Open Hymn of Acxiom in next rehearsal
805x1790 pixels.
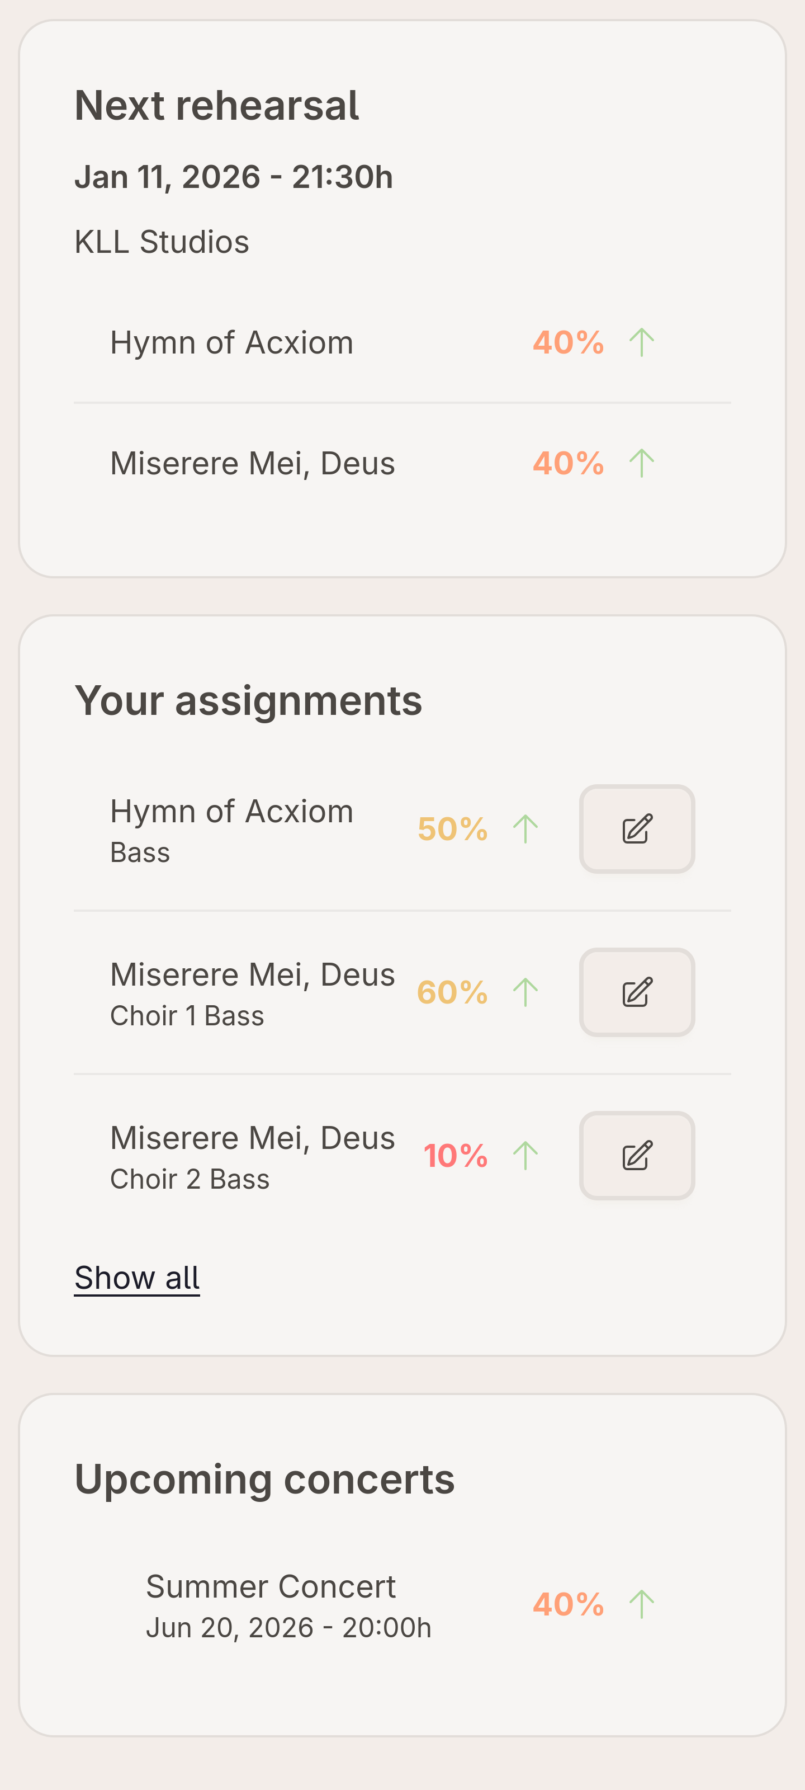(231, 342)
